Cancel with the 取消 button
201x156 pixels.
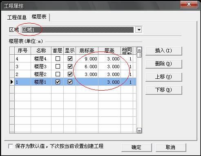pyautogui.click(x=171, y=147)
